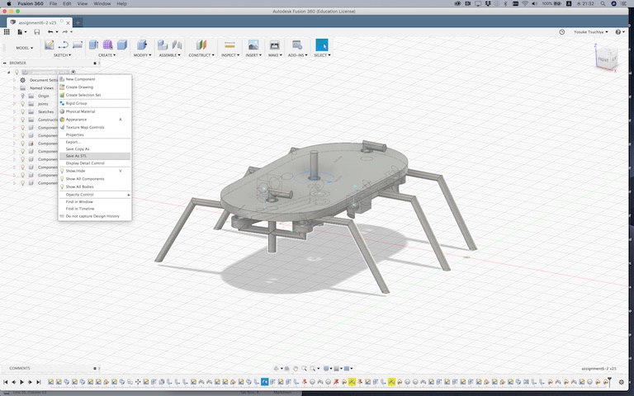Choose Export... in context menu

pos(95,142)
